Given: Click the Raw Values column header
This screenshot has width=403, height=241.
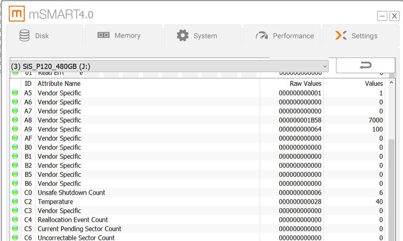Looking at the screenshot, I should coord(305,83).
